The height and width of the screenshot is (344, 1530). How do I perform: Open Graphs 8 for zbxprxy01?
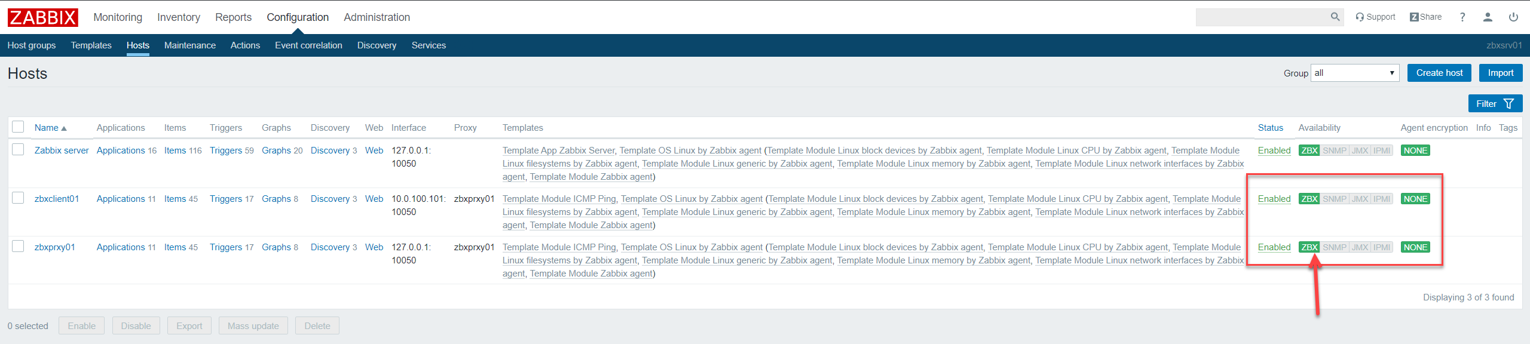[x=276, y=247]
